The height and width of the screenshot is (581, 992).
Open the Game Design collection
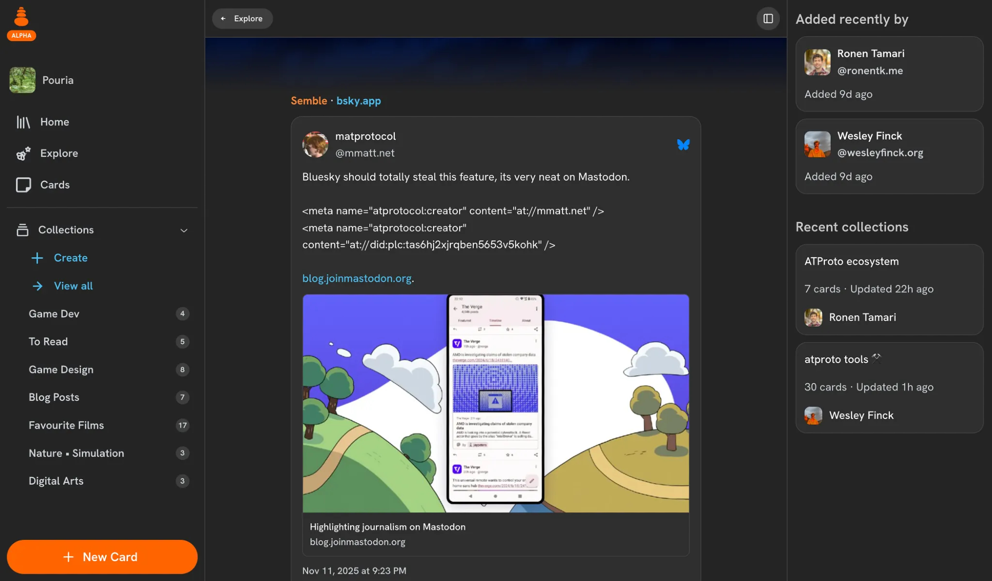coord(61,370)
